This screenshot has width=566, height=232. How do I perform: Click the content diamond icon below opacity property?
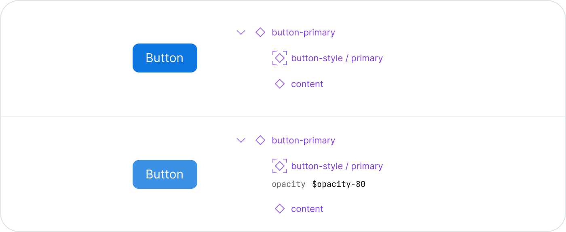280,209
